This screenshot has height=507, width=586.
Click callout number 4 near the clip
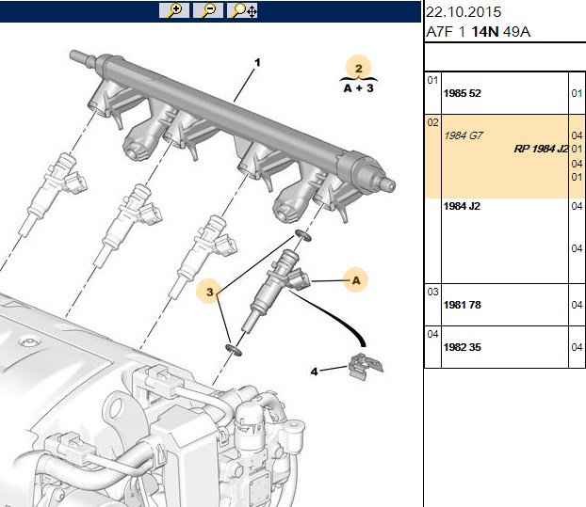[x=314, y=372]
